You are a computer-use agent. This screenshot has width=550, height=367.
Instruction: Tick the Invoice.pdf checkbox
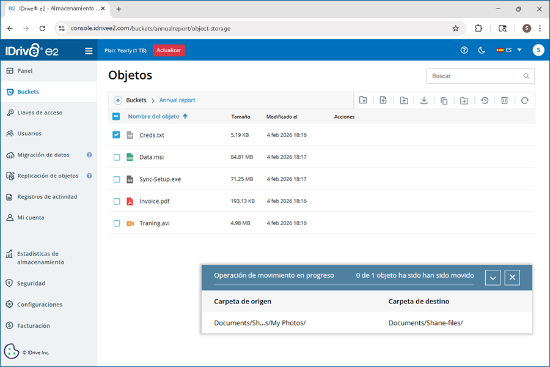click(x=116, y=201)
